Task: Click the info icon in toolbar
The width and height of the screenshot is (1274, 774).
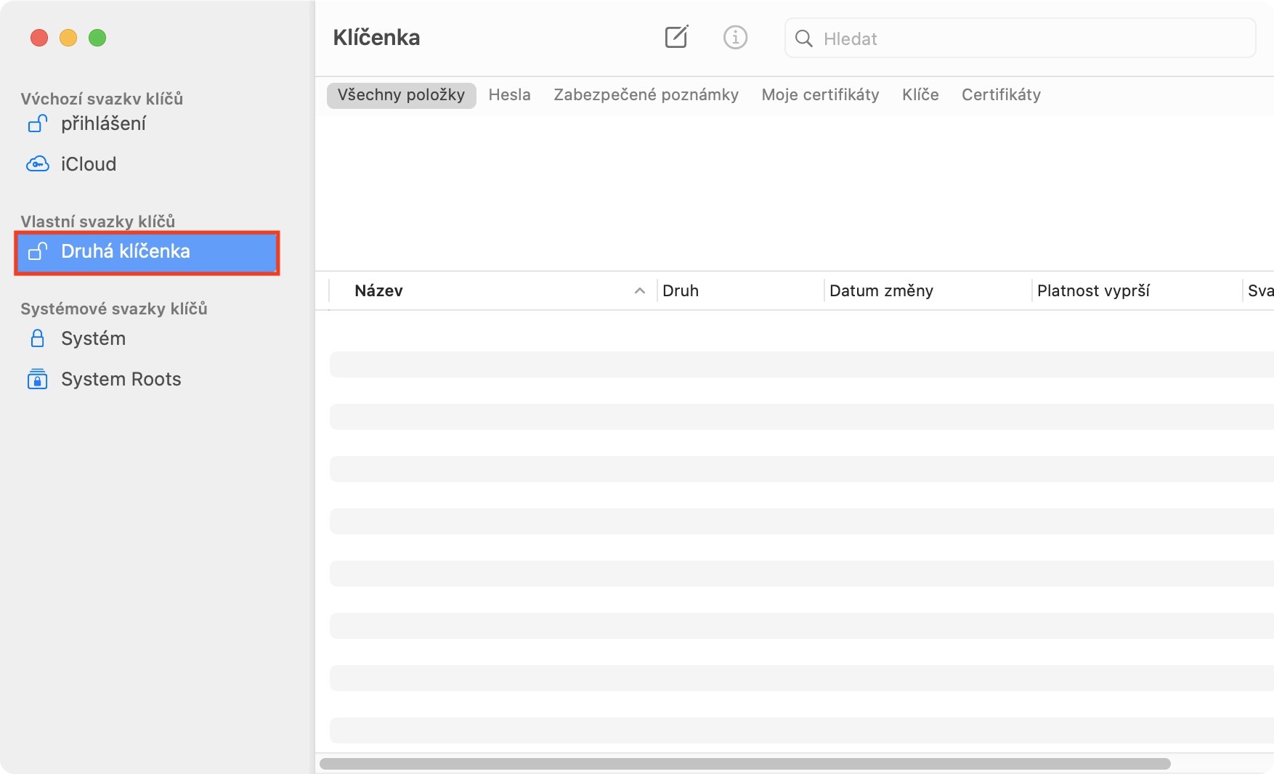Action: point(735,37)
